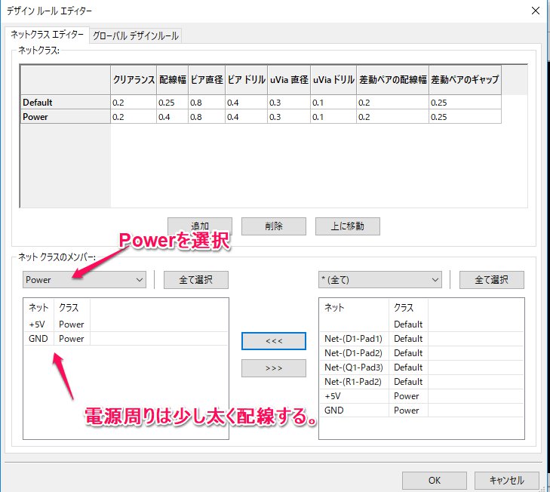Edit Power class 配線幅 cell value 0.4
The image size is (550, 492).
[x=172, y=117]
